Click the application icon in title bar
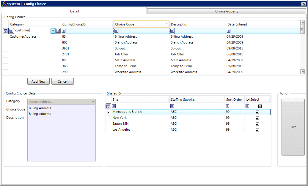Viewport: 308px width, 186px height. (x=4, y=4)
